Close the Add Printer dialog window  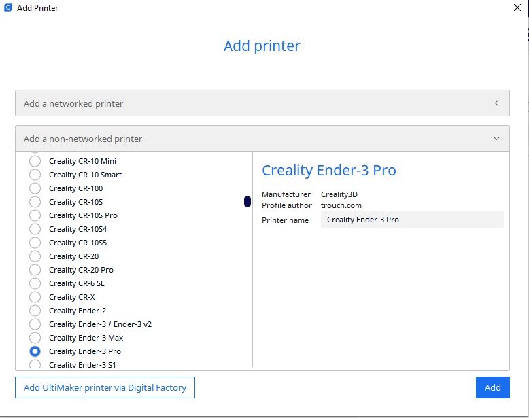click(517, 8)
